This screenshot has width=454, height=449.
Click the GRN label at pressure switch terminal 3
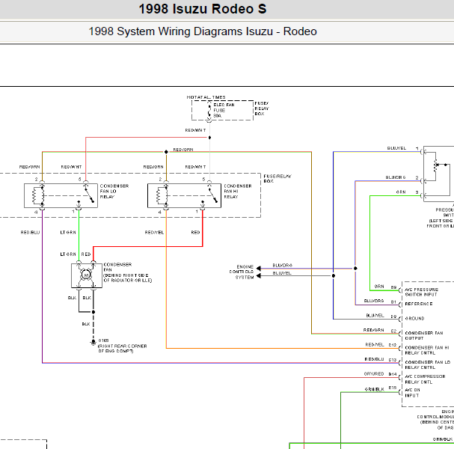401,192
